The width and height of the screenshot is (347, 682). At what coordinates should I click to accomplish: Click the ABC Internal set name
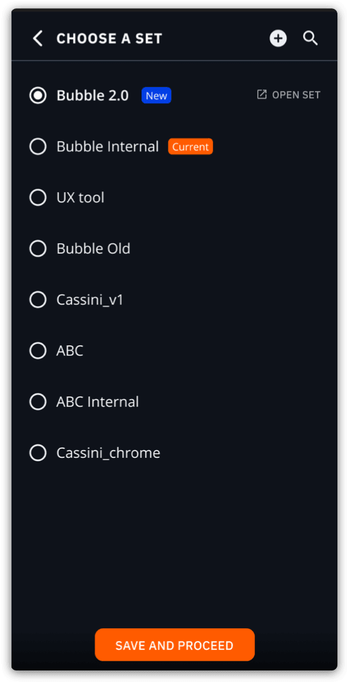[x=98, y=402]
